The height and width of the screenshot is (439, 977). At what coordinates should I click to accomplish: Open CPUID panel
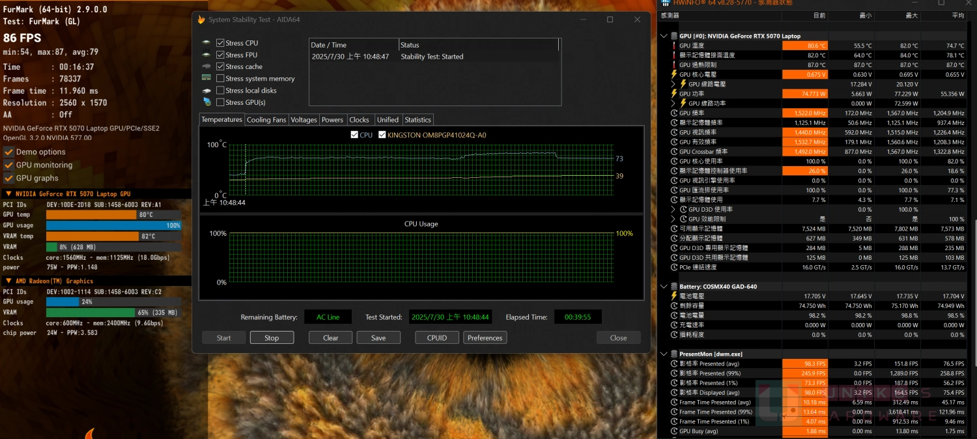tap(437, 337)
